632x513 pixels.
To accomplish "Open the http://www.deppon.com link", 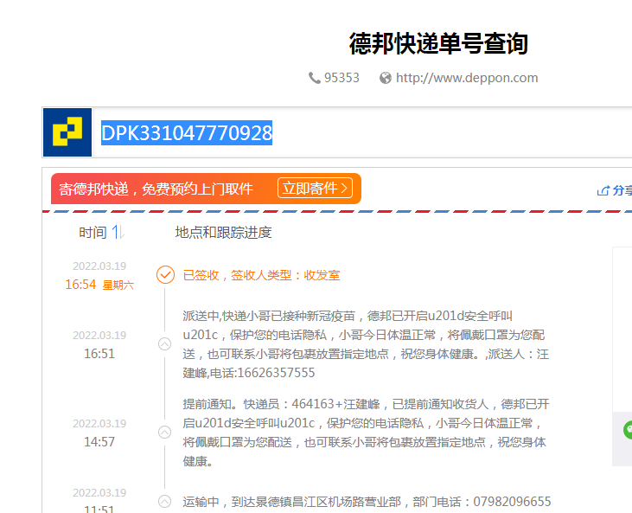I will [467, 78].
